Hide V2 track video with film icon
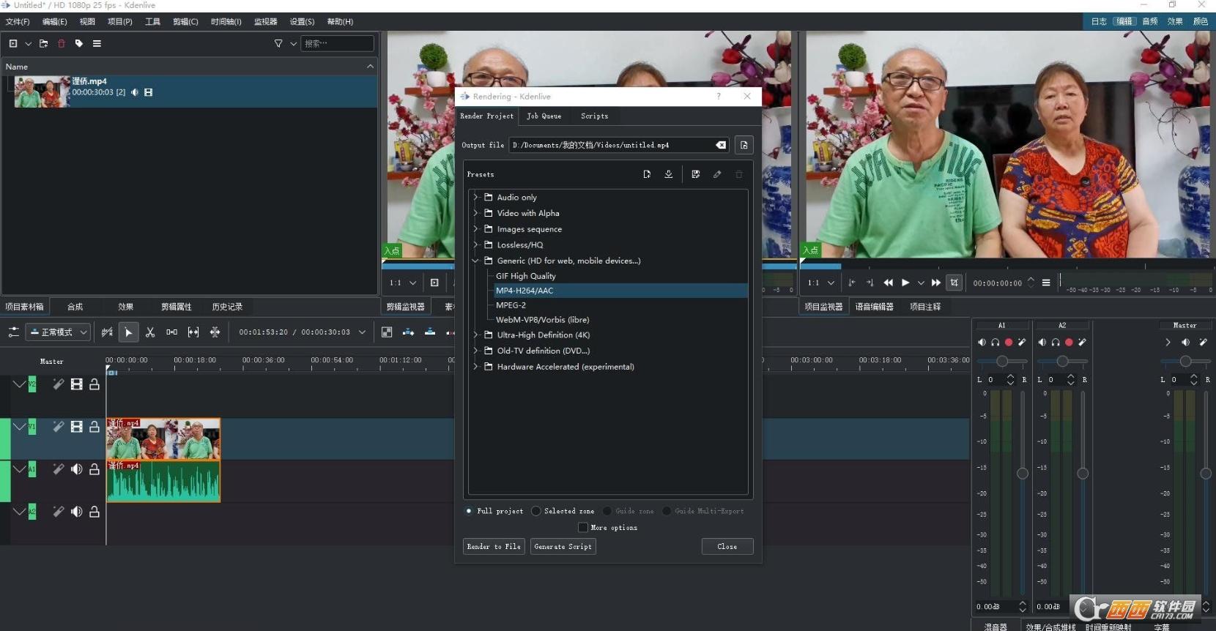The height and width of the screenshot is (631, 1216). (x=76, y=384)
